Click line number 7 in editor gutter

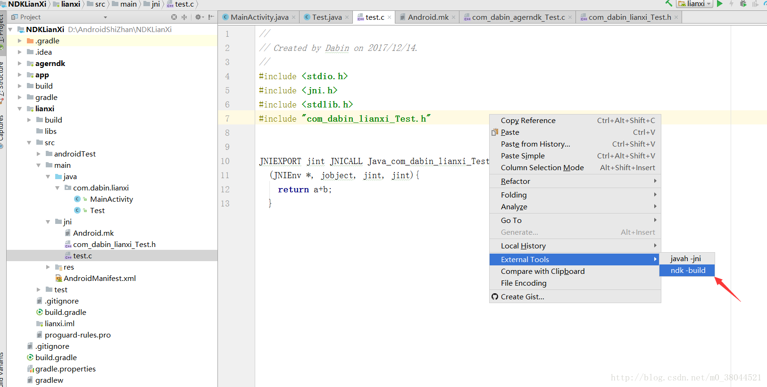pyautogui.click(x=227, y=119)
